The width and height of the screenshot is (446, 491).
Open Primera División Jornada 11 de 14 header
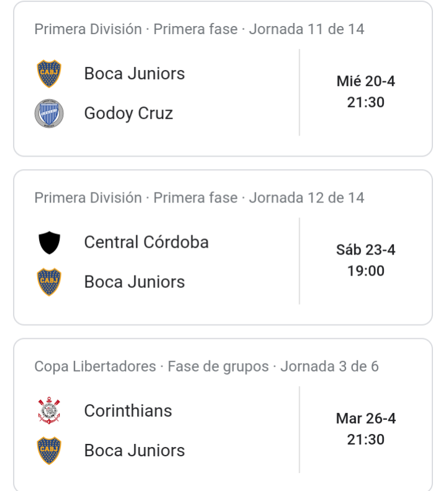[x=199, y=29]
